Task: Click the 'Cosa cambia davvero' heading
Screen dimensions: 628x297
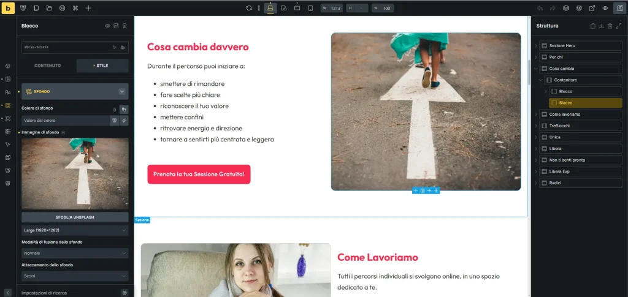Action: [198, 47]
